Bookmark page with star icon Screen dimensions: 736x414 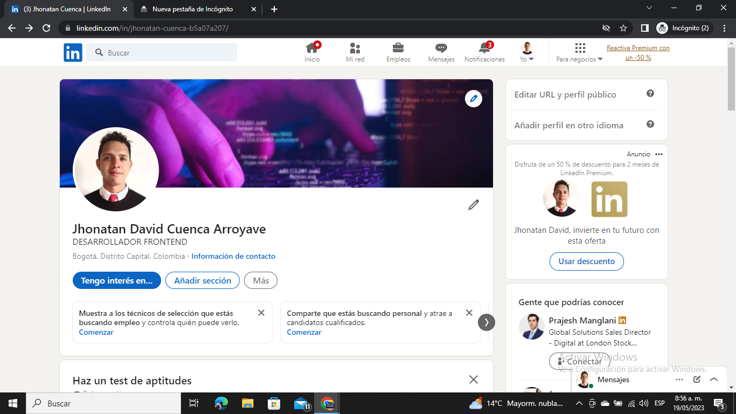click(x=623, y=28)
